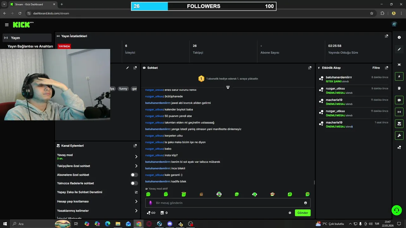406x228 pixels.
Task: Click the funny stream tag
Action: pos(123,89)
